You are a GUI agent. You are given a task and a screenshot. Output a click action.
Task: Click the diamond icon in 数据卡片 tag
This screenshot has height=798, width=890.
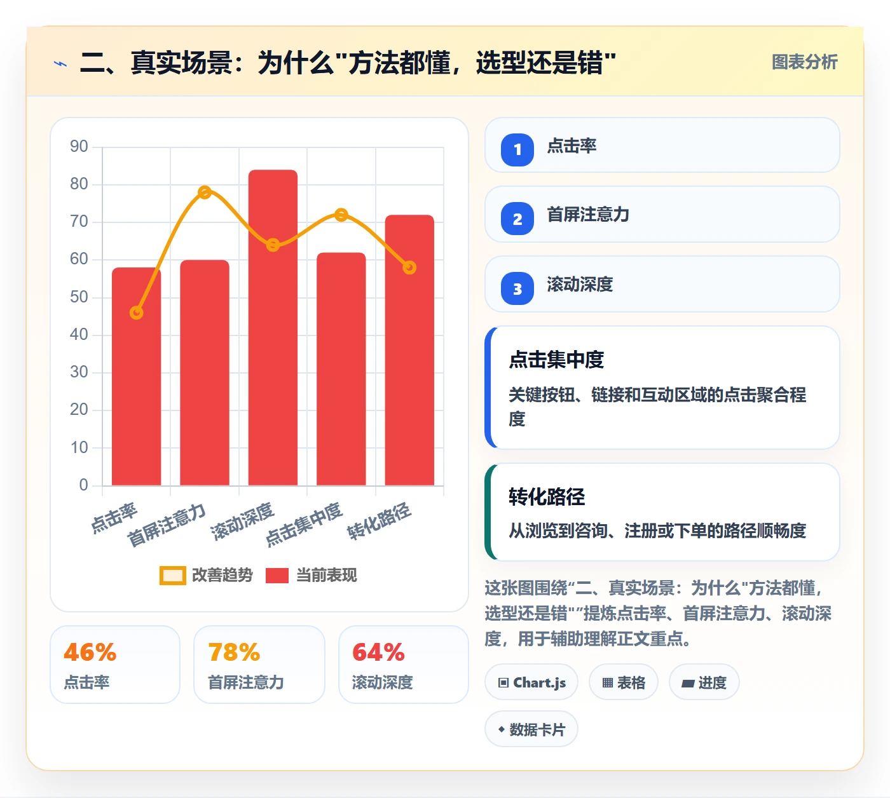(502, 729)
